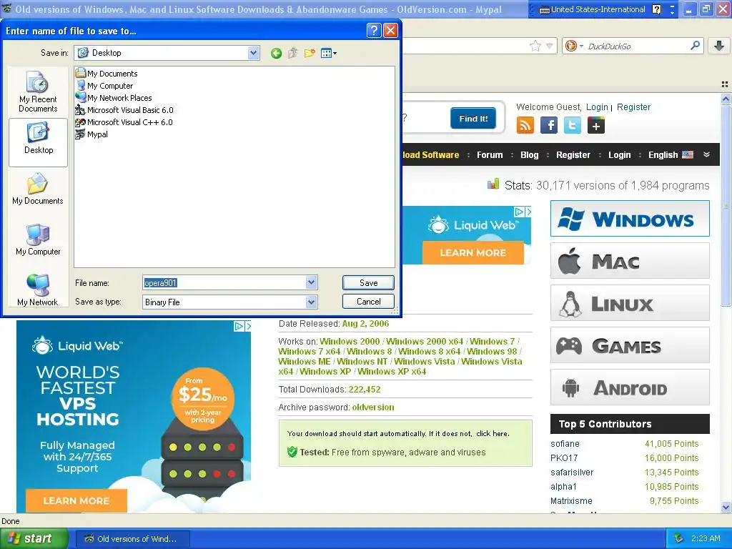The width and height of the screenshot is (732, 549).
Task: Open the Windows 98 compatibility link
Action: [x=492, y=352]
